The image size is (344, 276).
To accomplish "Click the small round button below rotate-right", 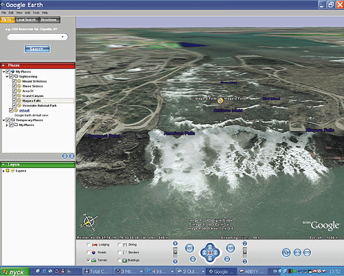I will click(x=227, y=259).
